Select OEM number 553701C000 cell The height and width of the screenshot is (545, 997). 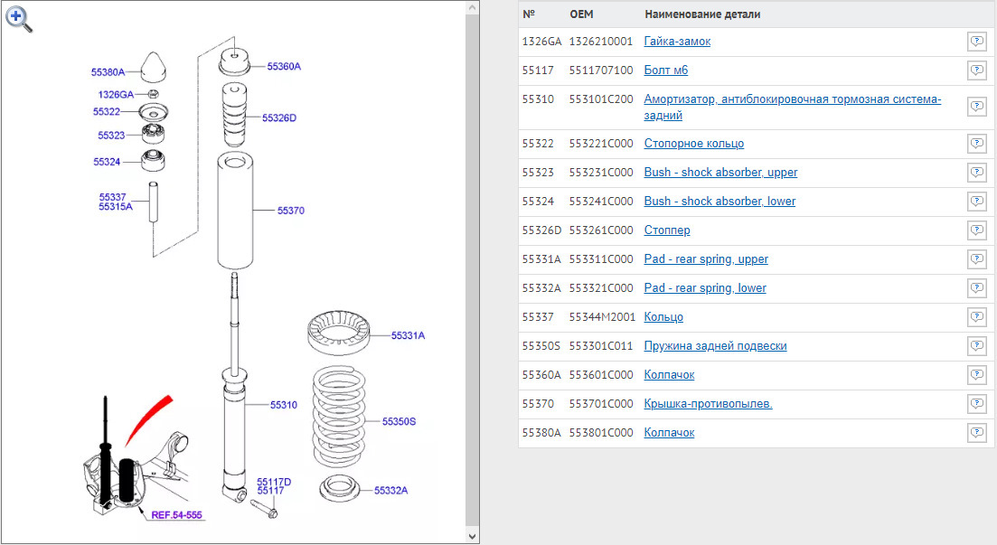[601, 404]
